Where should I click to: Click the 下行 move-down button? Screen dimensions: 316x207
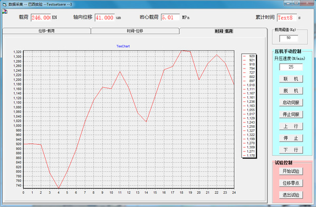[291, 150]
